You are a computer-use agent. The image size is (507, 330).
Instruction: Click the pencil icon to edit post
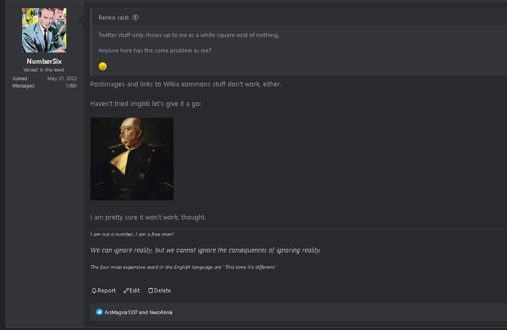coord(126,291)
